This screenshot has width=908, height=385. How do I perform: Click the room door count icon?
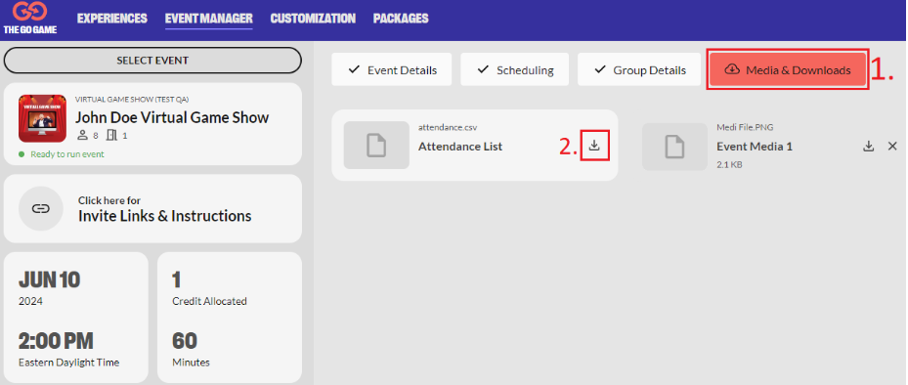click(111, 136)
